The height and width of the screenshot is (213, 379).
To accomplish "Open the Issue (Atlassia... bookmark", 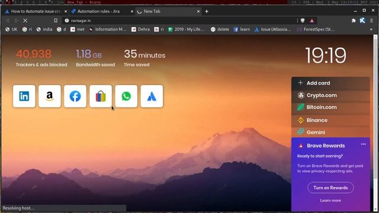I will click(273, 29).
